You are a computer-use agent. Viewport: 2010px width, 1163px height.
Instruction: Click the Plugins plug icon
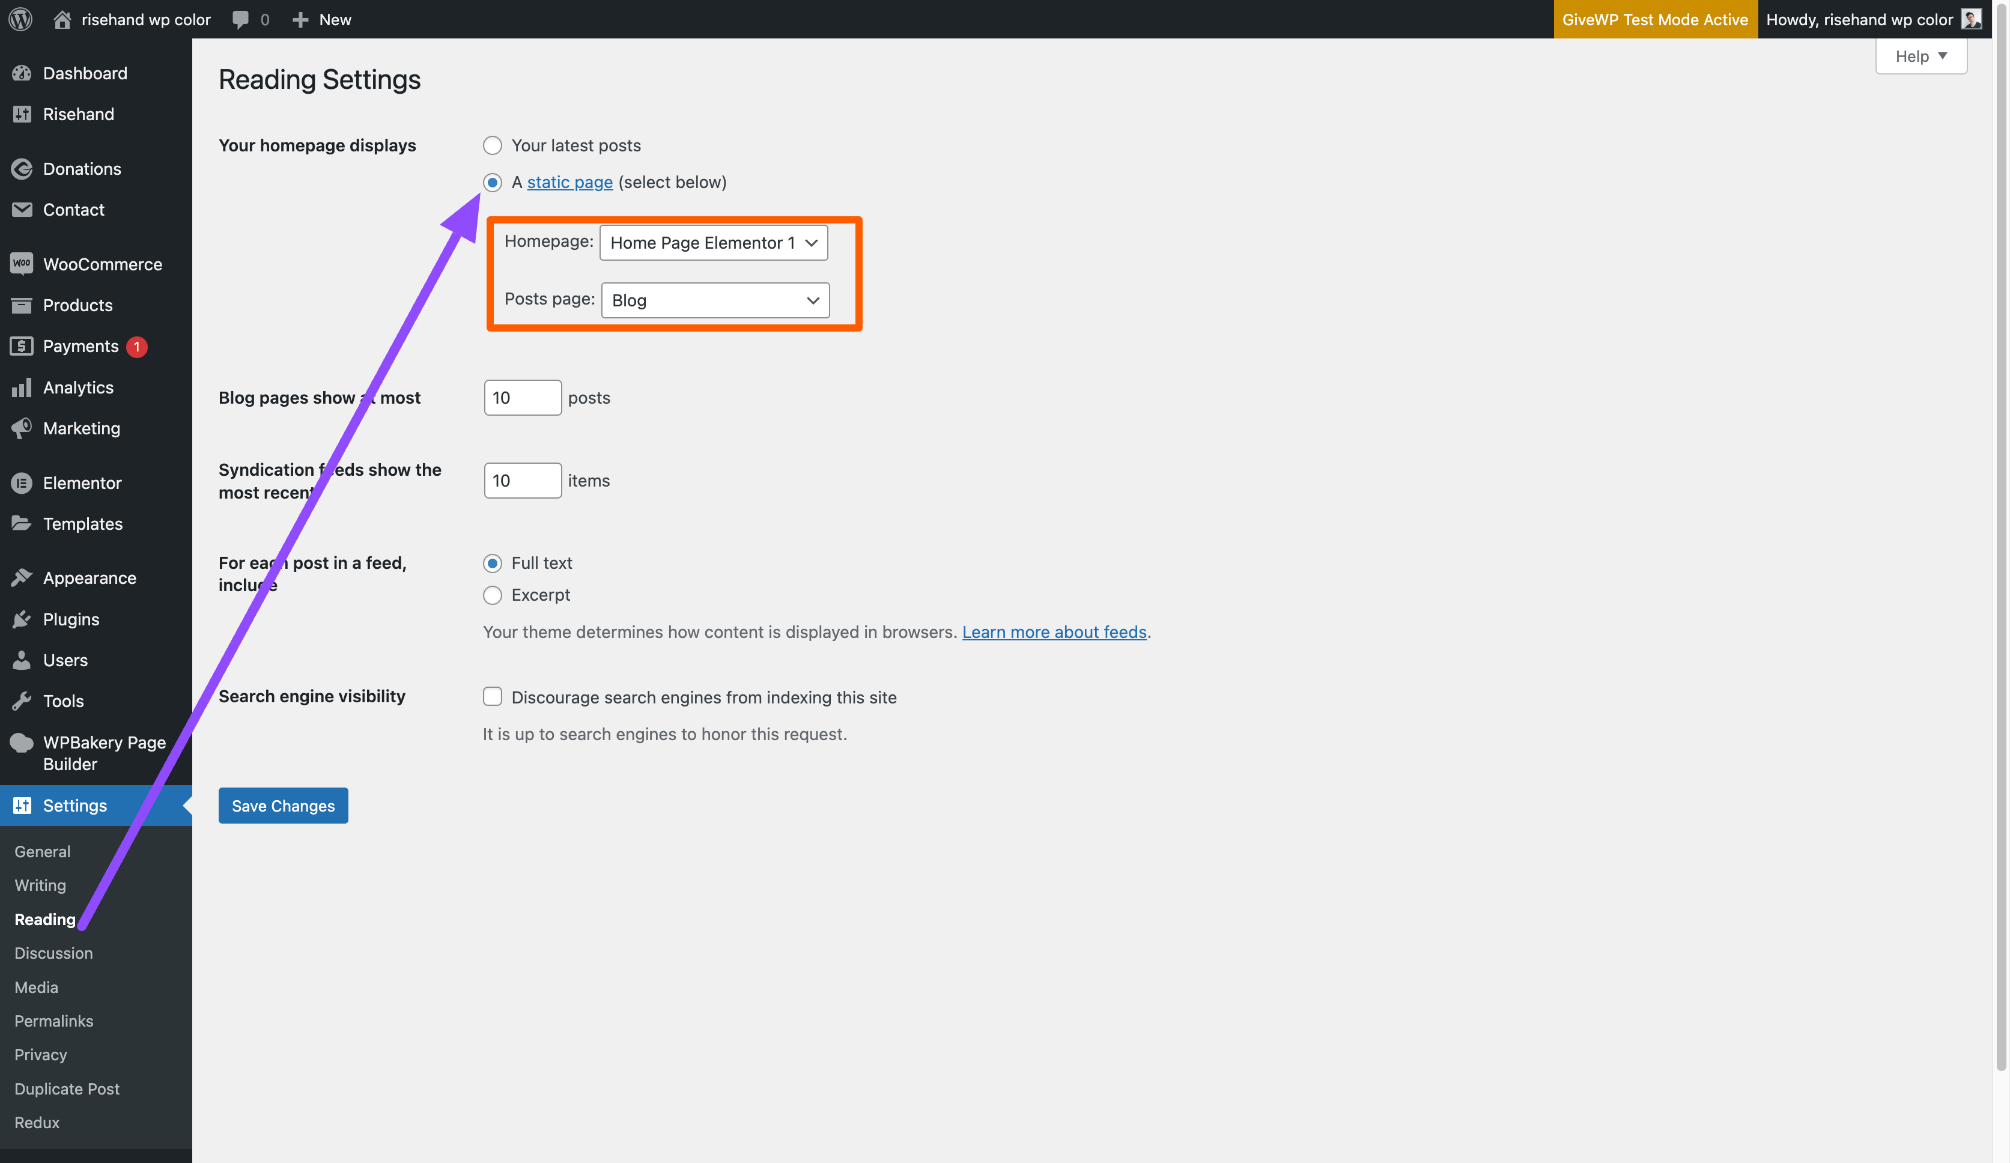pos(22,619)
